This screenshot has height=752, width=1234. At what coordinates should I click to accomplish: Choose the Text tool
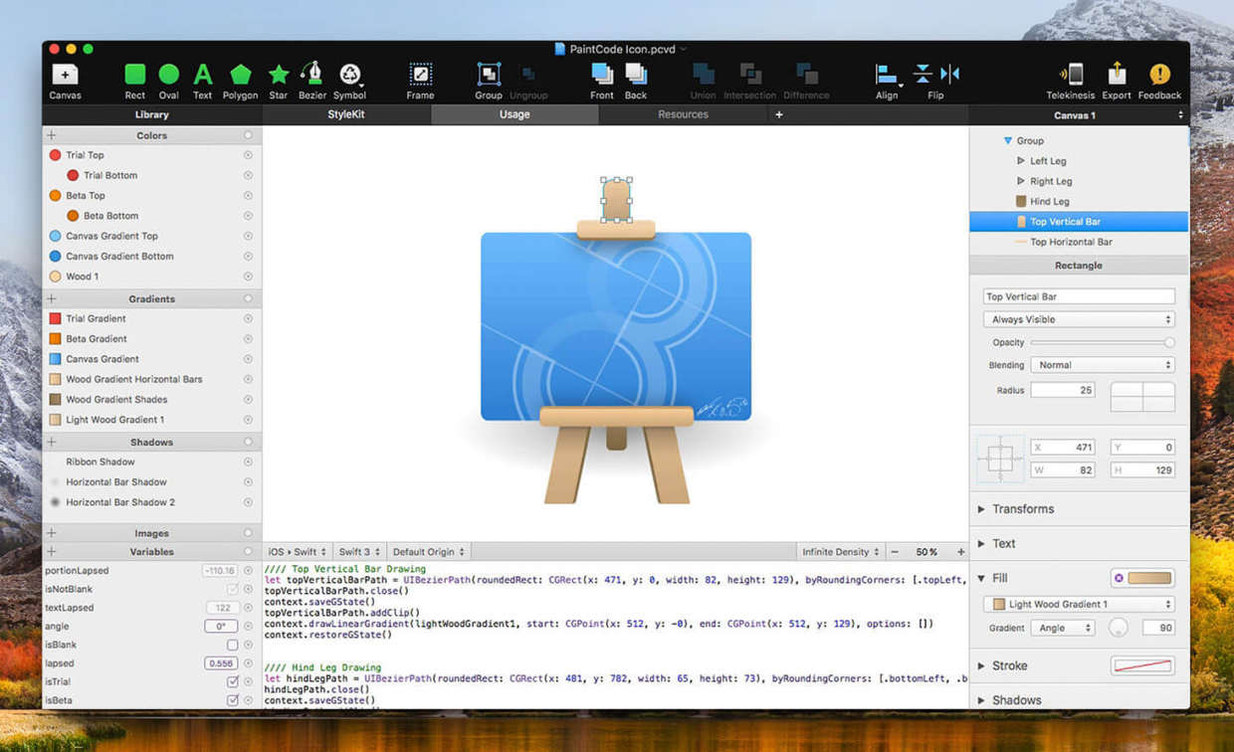click(202, 81)
